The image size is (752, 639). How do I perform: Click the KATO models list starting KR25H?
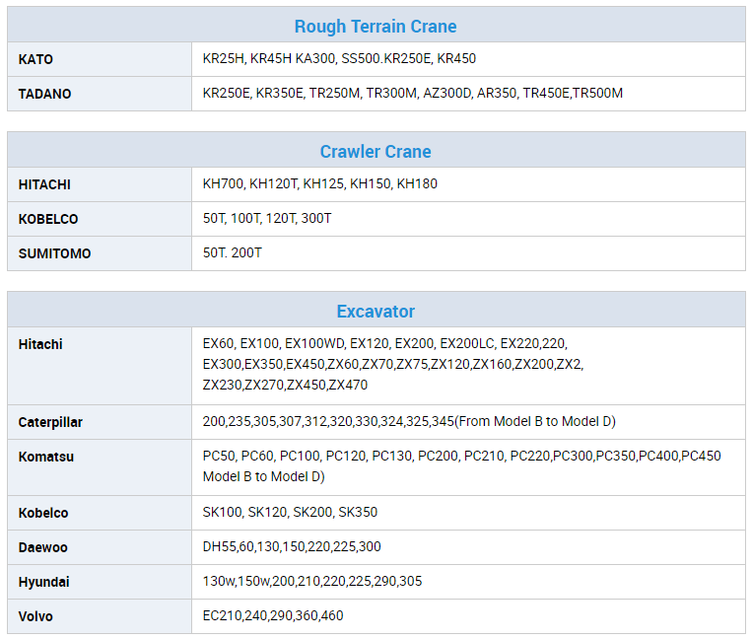[x=339, y=58]
